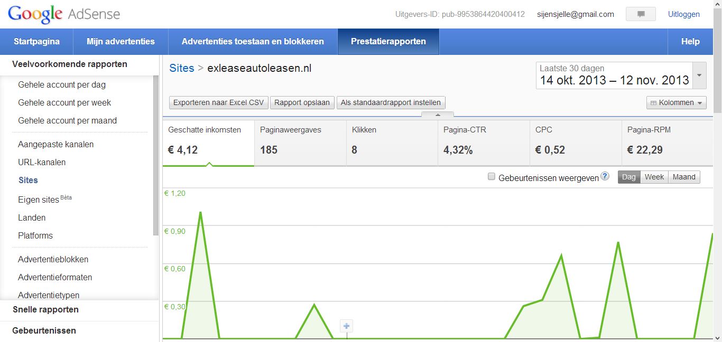722x342 pixels.
Task: Click the help question mark next to Gebeurtenissen weergeven
Action: click(605, 176)
